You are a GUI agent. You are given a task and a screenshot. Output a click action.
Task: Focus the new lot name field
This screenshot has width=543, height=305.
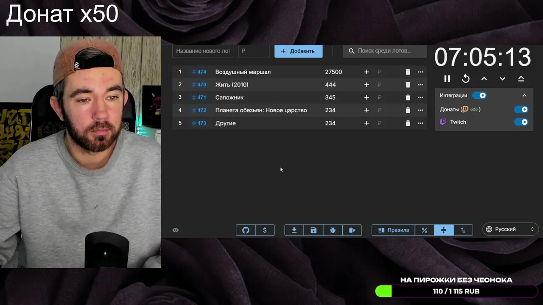(203, 51)
